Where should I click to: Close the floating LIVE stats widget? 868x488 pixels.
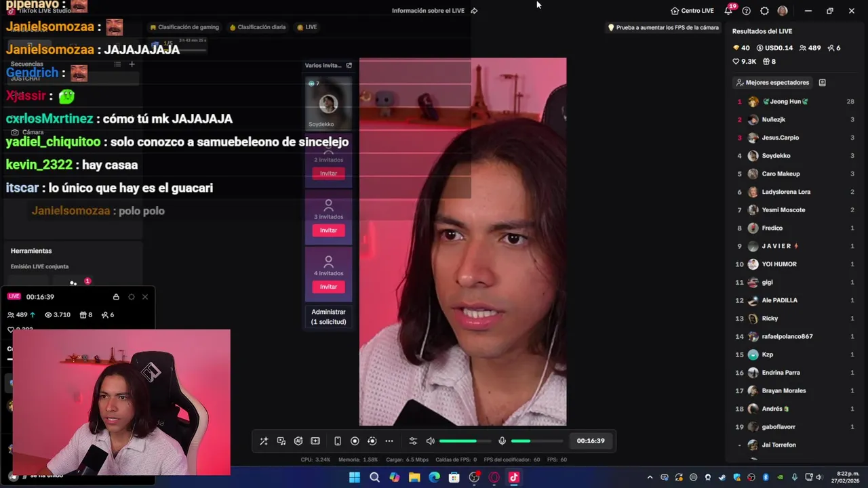pos(145,297)
